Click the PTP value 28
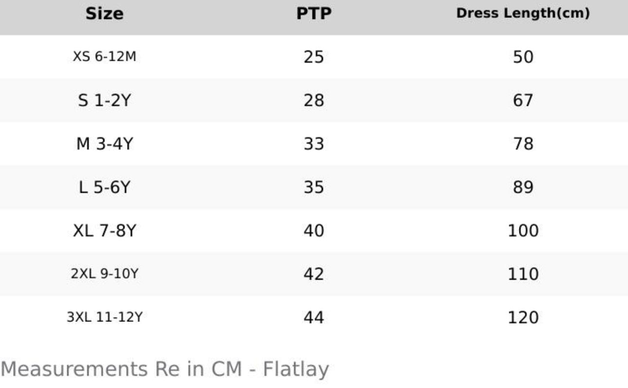Viewport: 628px width, 388px height. click(x=314, y=101)
